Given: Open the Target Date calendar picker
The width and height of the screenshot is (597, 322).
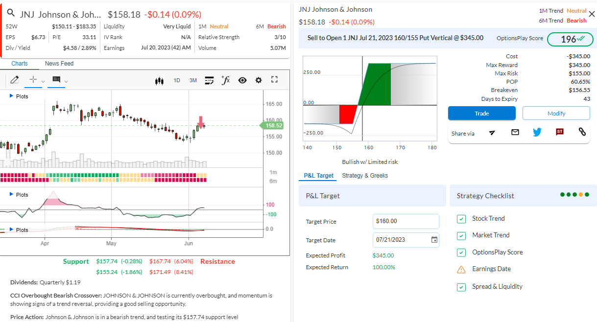Looking at the screenshot, I should [434, 240].
